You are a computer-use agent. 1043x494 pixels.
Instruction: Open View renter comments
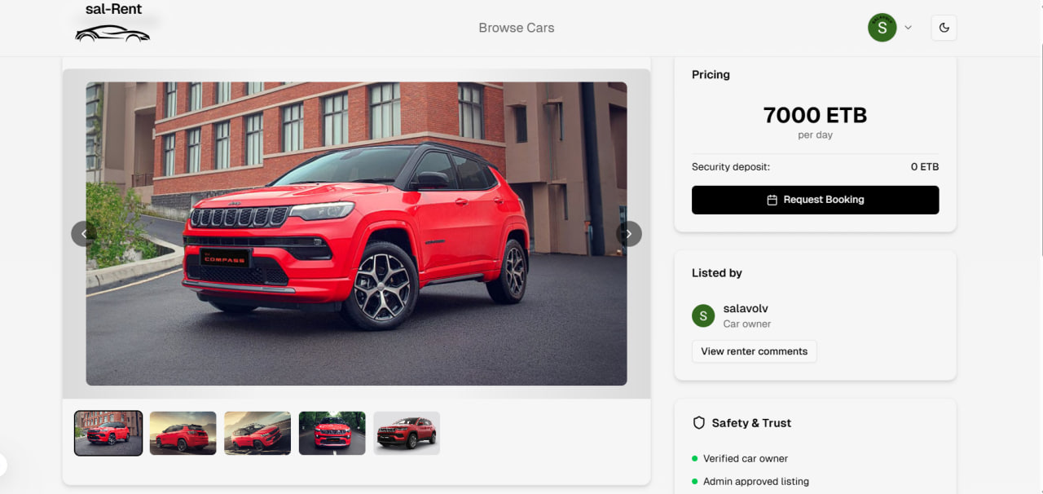(754, 351)
